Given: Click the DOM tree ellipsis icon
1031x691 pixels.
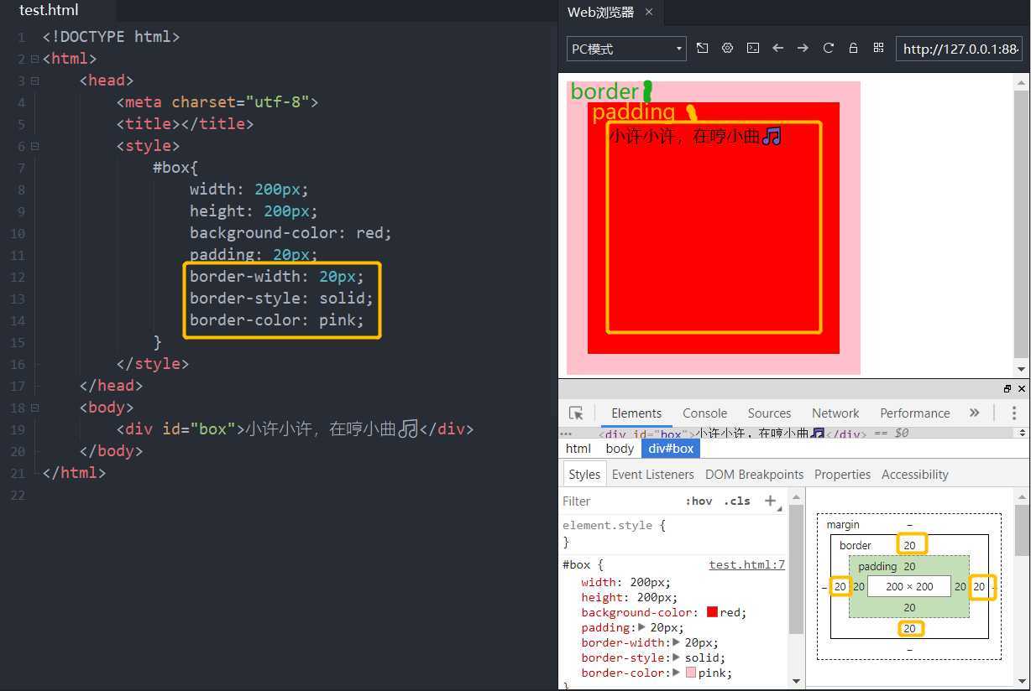Looking at the screenshot, I should (x=566, y=434).
